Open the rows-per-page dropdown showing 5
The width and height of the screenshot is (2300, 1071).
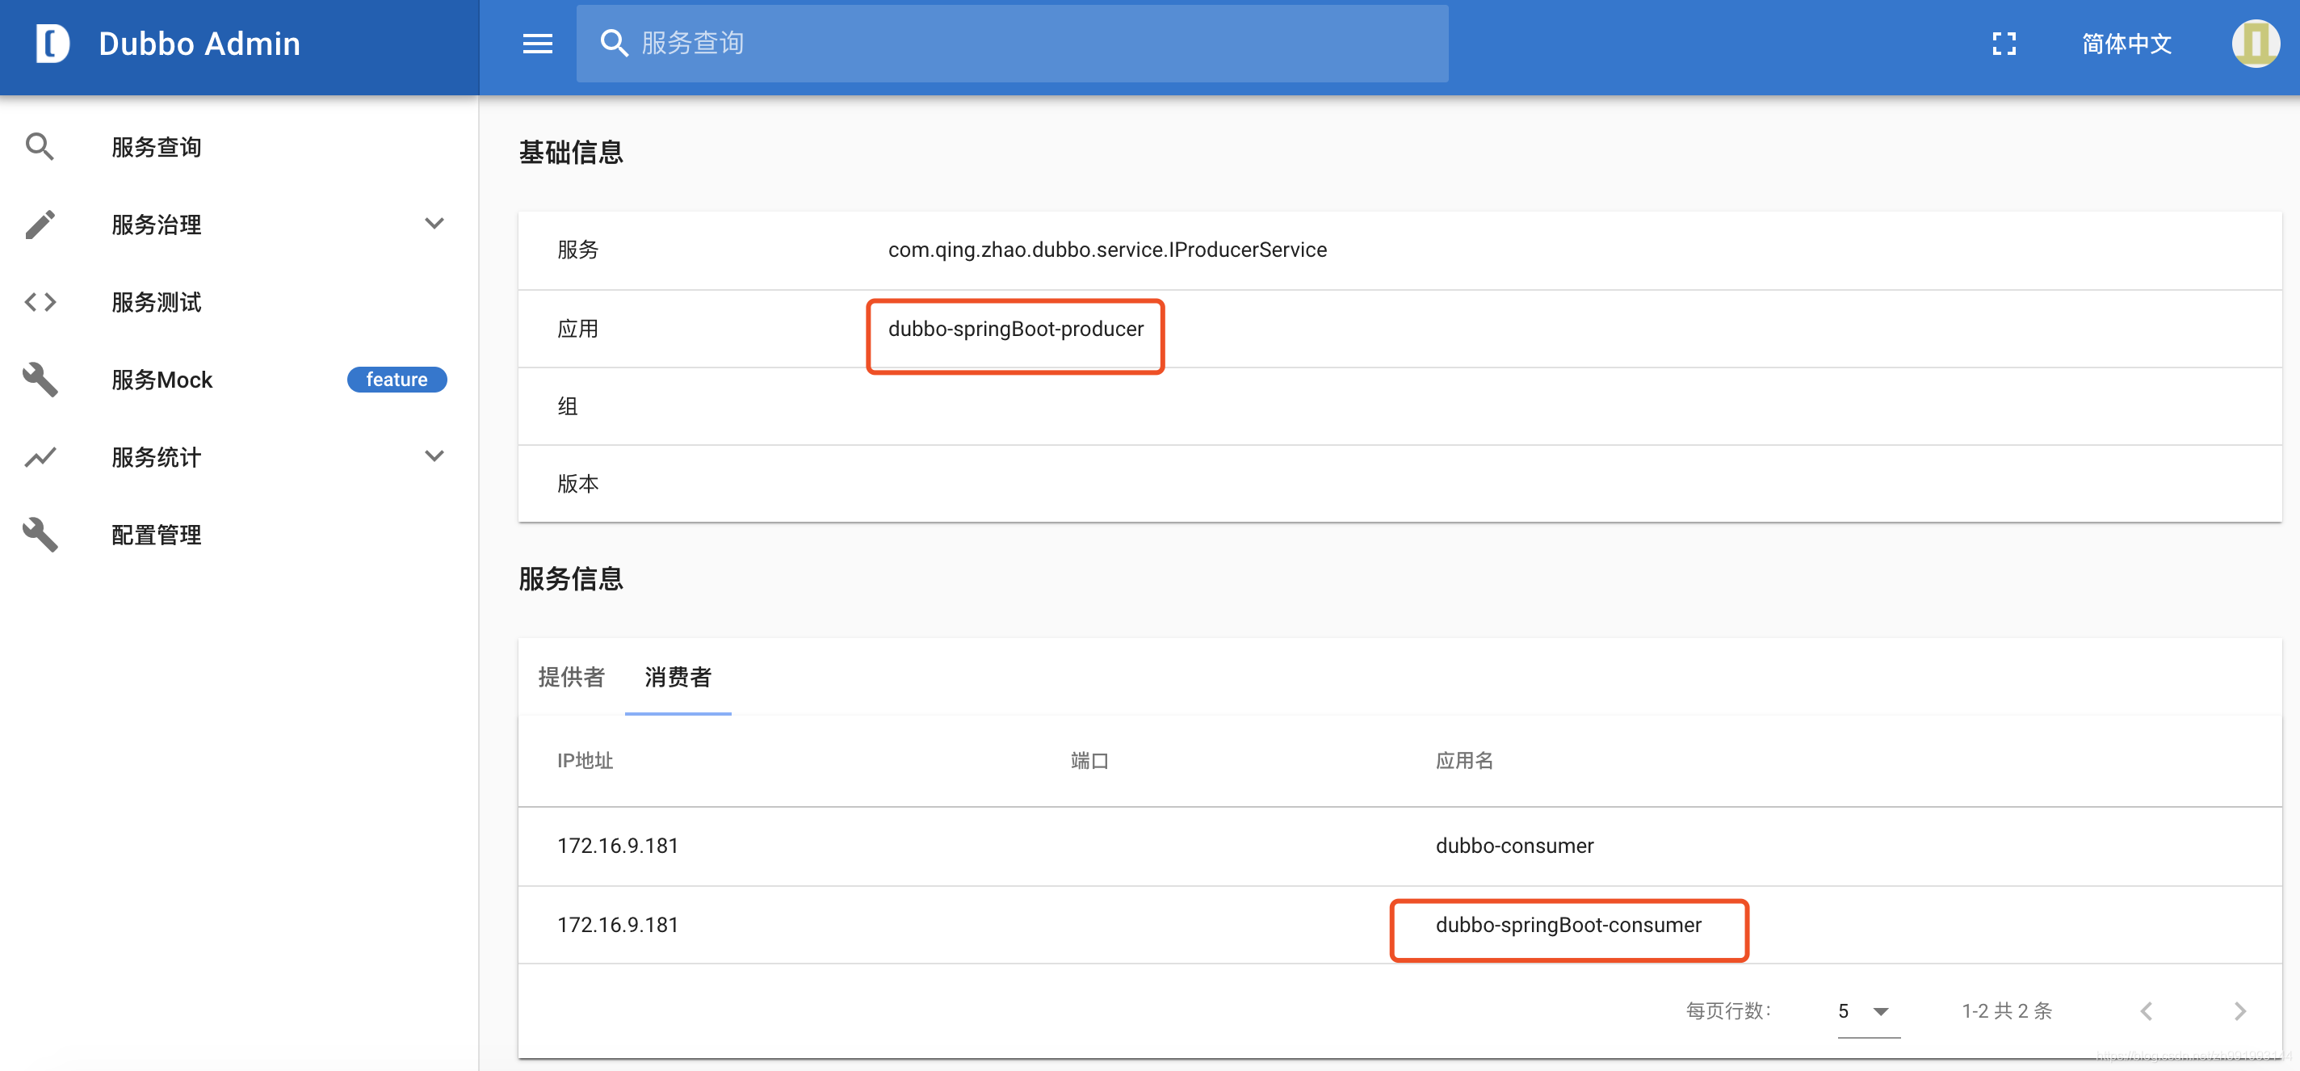[x=1868, y=1011]
